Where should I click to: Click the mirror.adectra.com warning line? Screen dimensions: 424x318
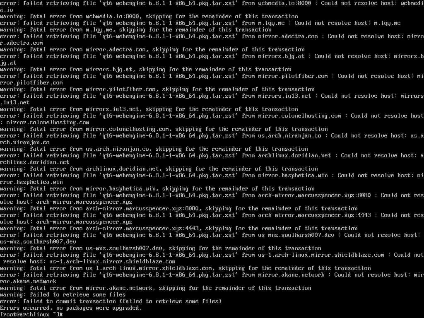152,49
